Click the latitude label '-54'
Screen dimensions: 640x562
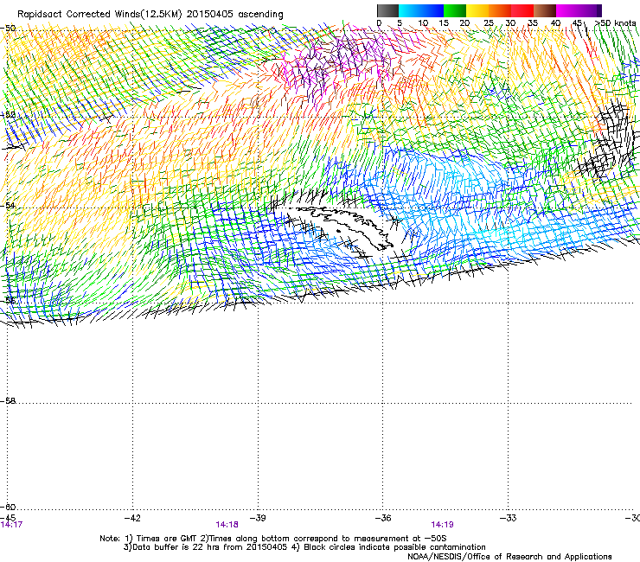click(x=8, y=206)
